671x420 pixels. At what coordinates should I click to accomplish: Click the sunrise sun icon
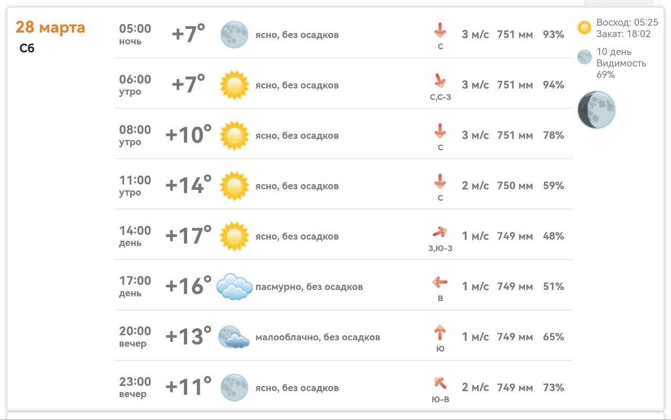coord(584,27)
